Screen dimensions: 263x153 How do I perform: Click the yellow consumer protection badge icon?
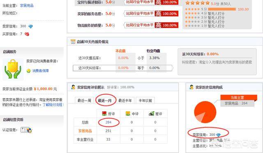coord(28,71)
